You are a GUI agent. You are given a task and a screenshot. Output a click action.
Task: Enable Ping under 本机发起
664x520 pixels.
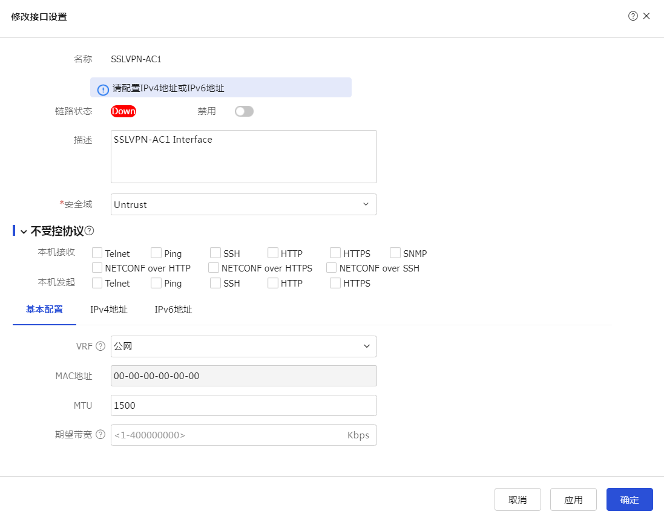(156, 282)
